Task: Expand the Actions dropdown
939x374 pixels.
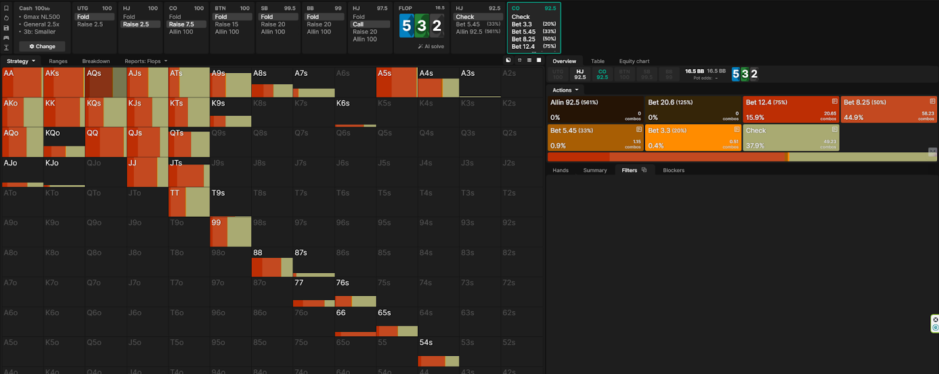Action: (565, 90)
